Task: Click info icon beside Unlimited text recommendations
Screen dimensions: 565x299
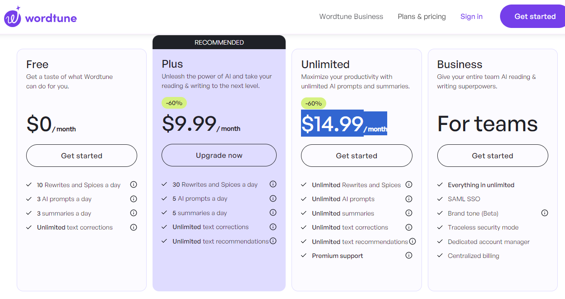Action: (x=413, y=241)
